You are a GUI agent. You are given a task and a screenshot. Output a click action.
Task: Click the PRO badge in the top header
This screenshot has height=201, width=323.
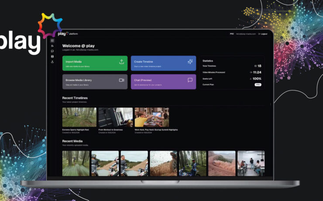[232, 34]
